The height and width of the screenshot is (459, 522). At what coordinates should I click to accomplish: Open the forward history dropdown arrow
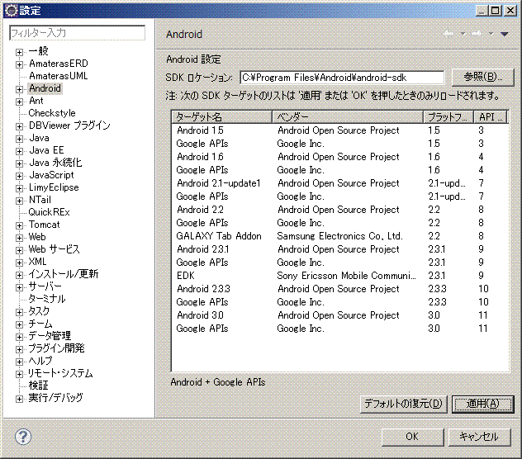[x=491, y=34]
